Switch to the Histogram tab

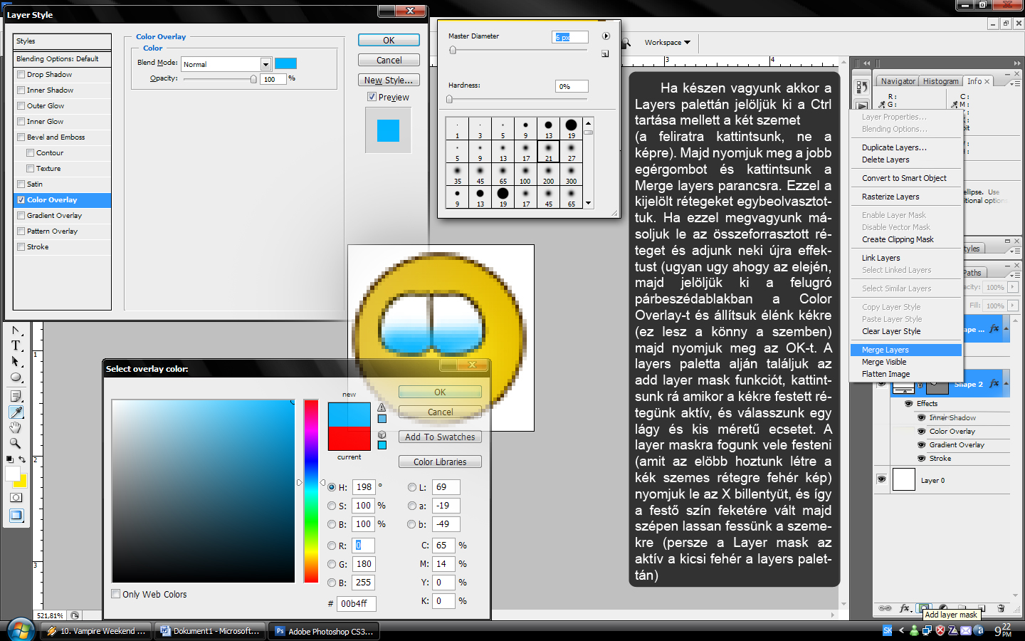[x=940, y=81]
